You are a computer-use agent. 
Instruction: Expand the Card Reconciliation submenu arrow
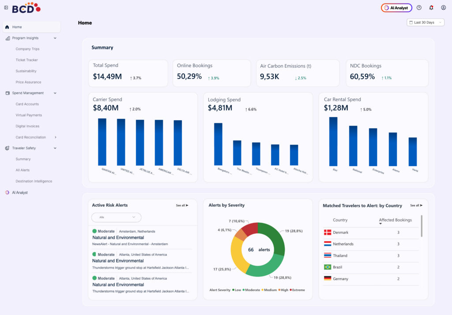coord(55,137)
